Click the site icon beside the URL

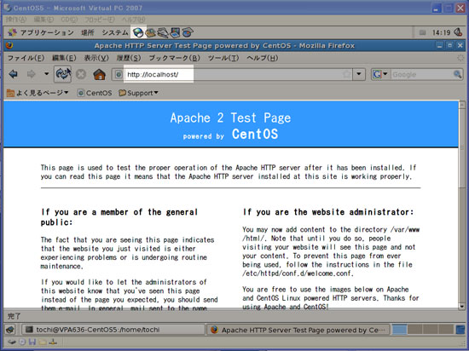pyautogui.click(x=119, y=74)
